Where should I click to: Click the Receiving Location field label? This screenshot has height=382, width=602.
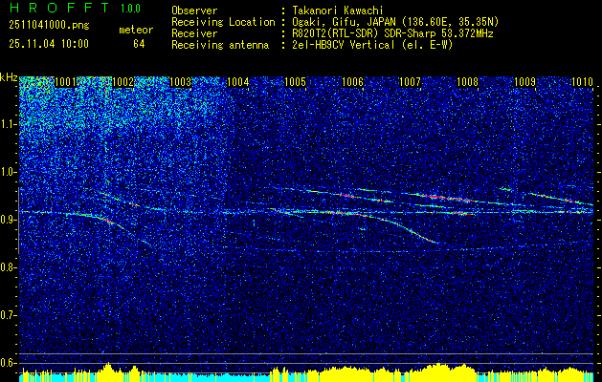223,22
